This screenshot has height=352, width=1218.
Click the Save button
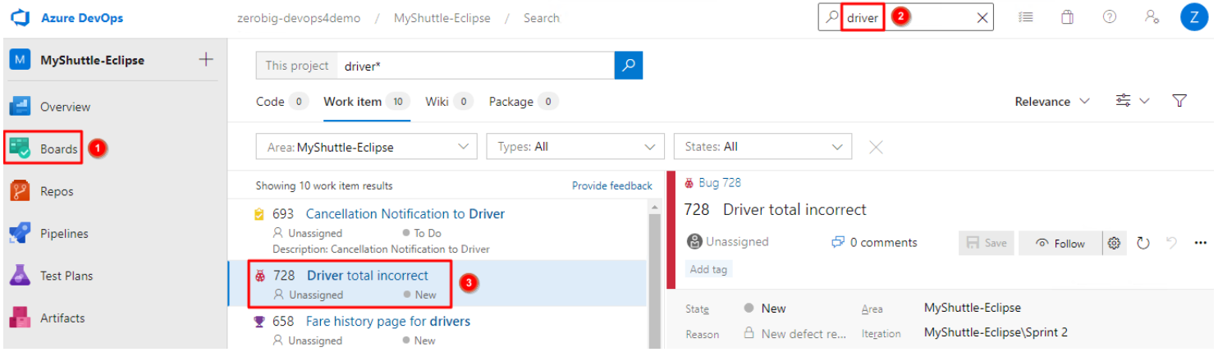coord(987,243)
